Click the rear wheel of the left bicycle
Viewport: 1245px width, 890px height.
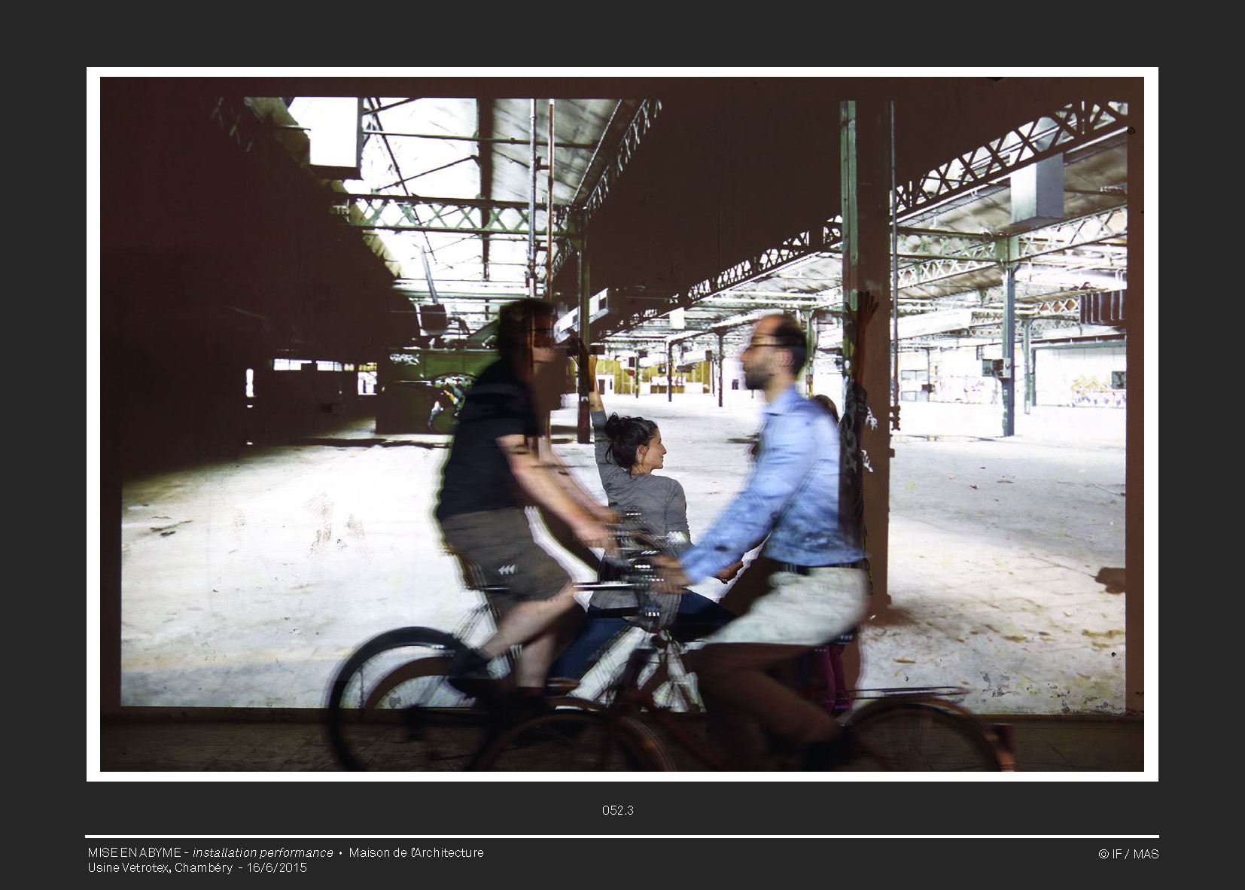391,693
